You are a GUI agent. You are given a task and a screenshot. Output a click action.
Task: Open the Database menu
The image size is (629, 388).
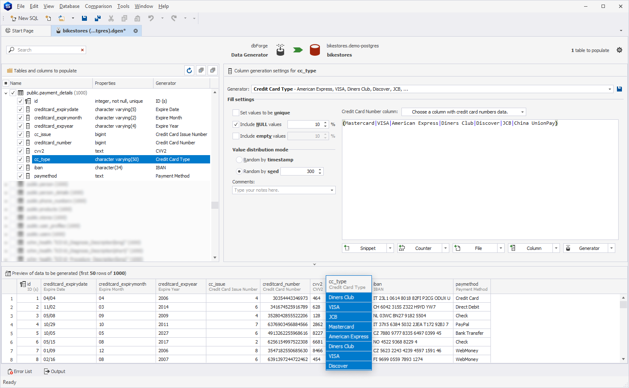[x=69, y=6]
